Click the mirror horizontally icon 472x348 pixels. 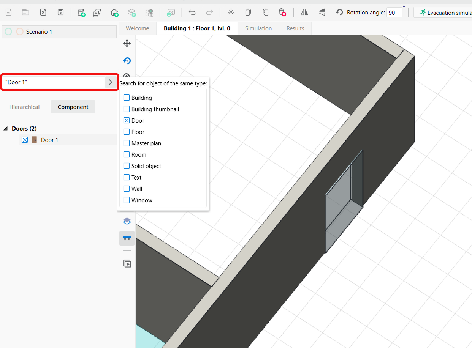(304, 13)
